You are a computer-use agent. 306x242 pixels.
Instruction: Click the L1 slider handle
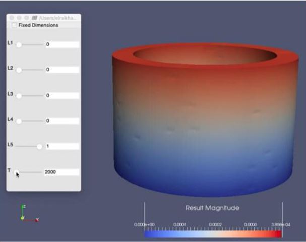pos(19,45)
